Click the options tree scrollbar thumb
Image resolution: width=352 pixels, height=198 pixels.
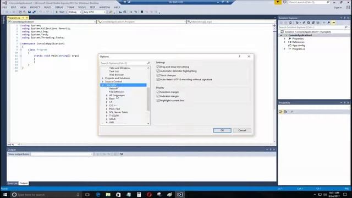148,99
